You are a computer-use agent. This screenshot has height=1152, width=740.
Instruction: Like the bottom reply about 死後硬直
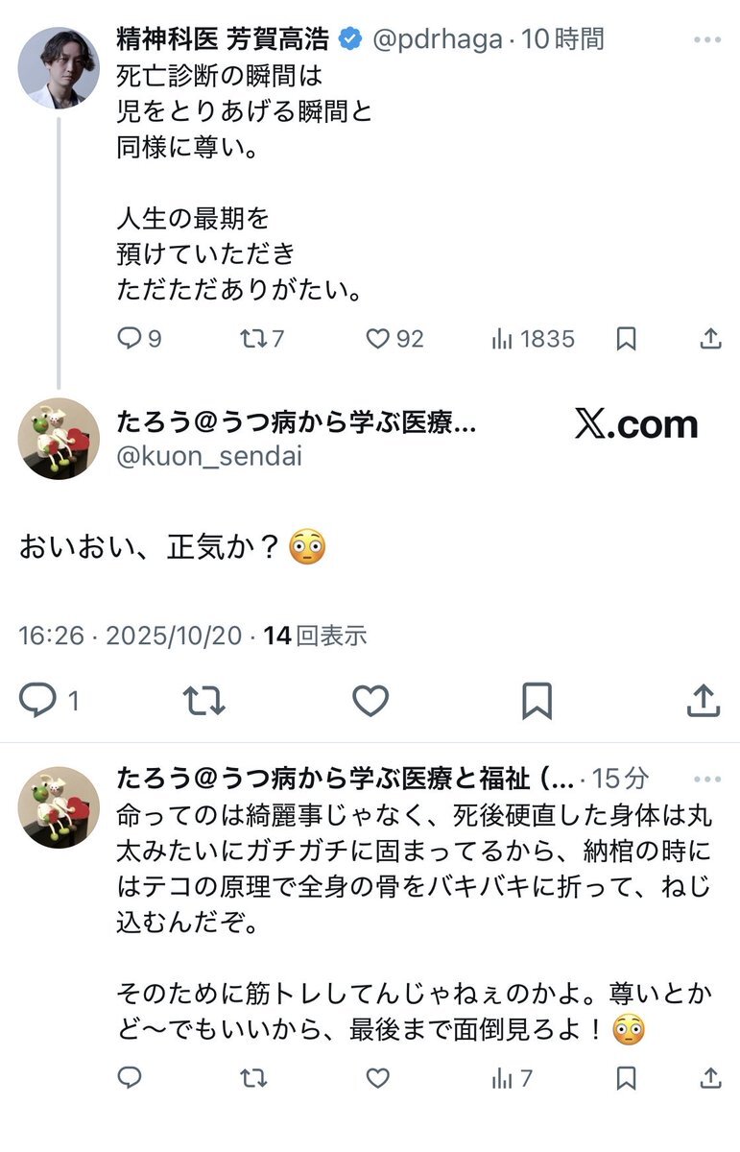[379, 1078]
